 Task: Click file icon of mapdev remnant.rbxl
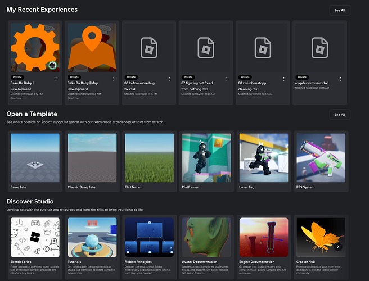pos(320,48)
